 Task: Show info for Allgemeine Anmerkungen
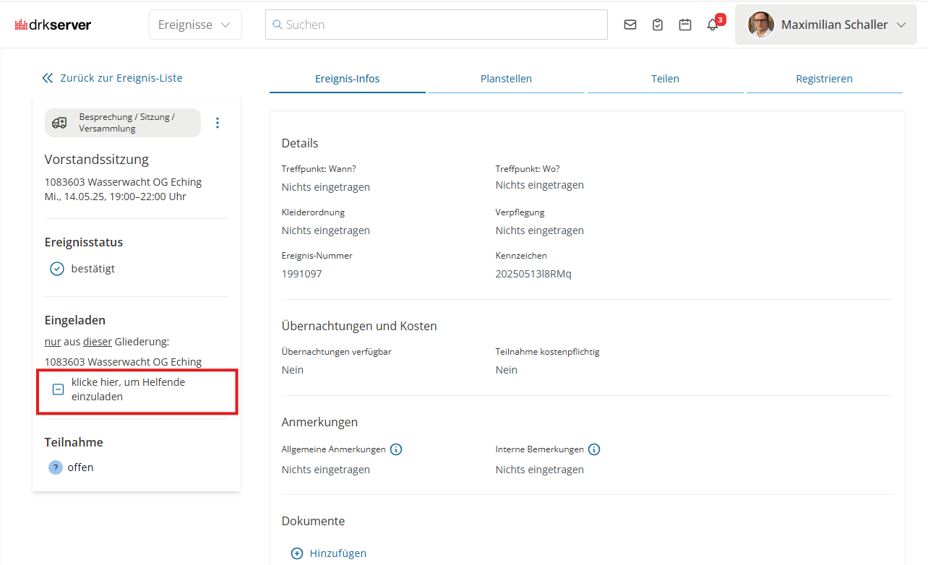click(396, 449)
